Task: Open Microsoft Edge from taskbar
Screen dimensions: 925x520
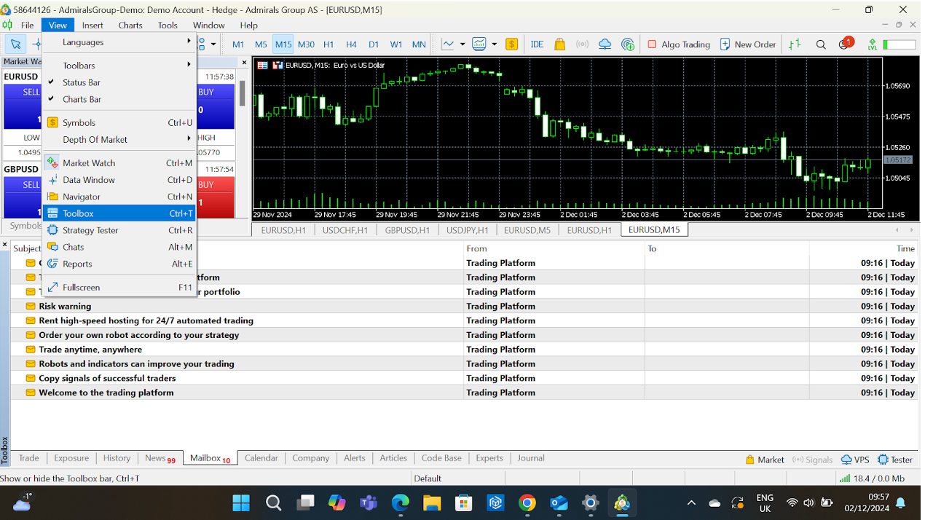Action: pyautogui.click(x=400, y=503)
